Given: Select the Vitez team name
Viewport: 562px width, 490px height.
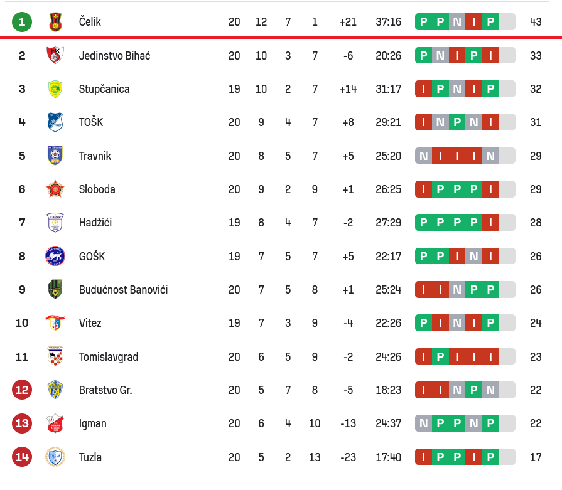Looking at the screenshot, I should click(x=90, y=323).
